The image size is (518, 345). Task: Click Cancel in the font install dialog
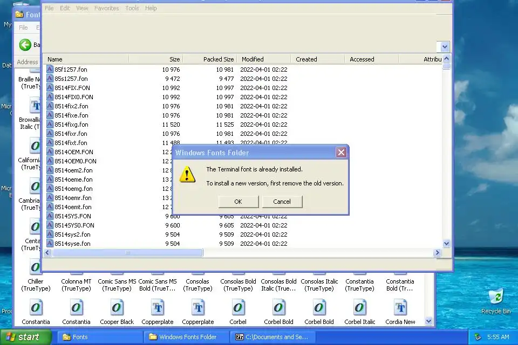pos(282,202)
